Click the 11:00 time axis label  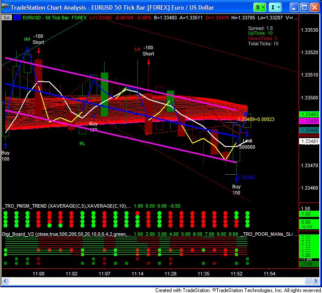coord(38,274)
